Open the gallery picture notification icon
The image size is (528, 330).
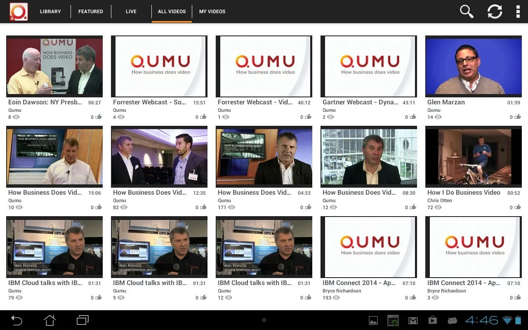tap(373, 321)
